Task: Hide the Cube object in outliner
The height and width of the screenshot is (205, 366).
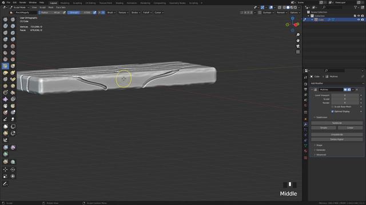Action: (359, 20)
